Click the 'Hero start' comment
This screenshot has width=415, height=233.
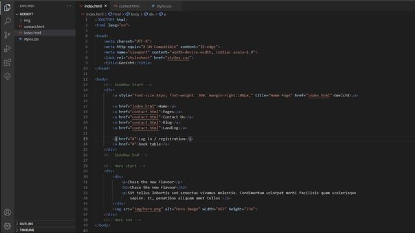pyautogui.click(x=124, y=166)
